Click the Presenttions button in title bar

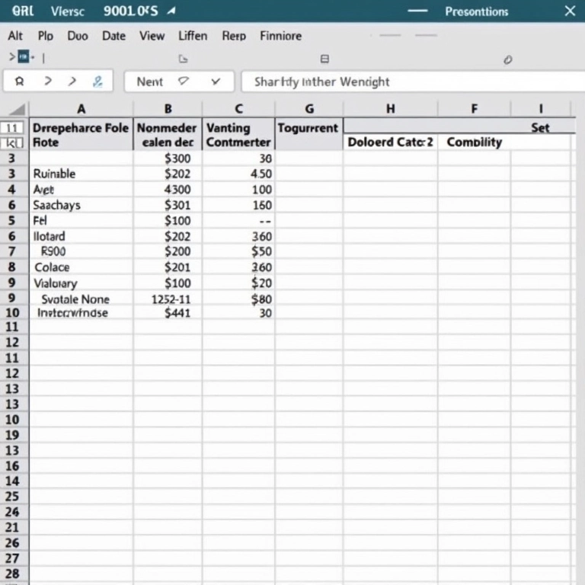point(476,11)
